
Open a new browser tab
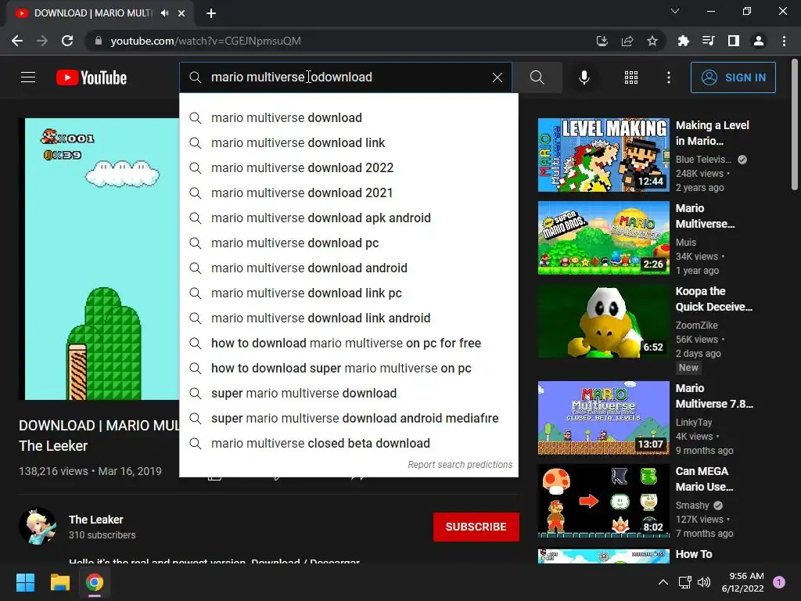[211, 13]
